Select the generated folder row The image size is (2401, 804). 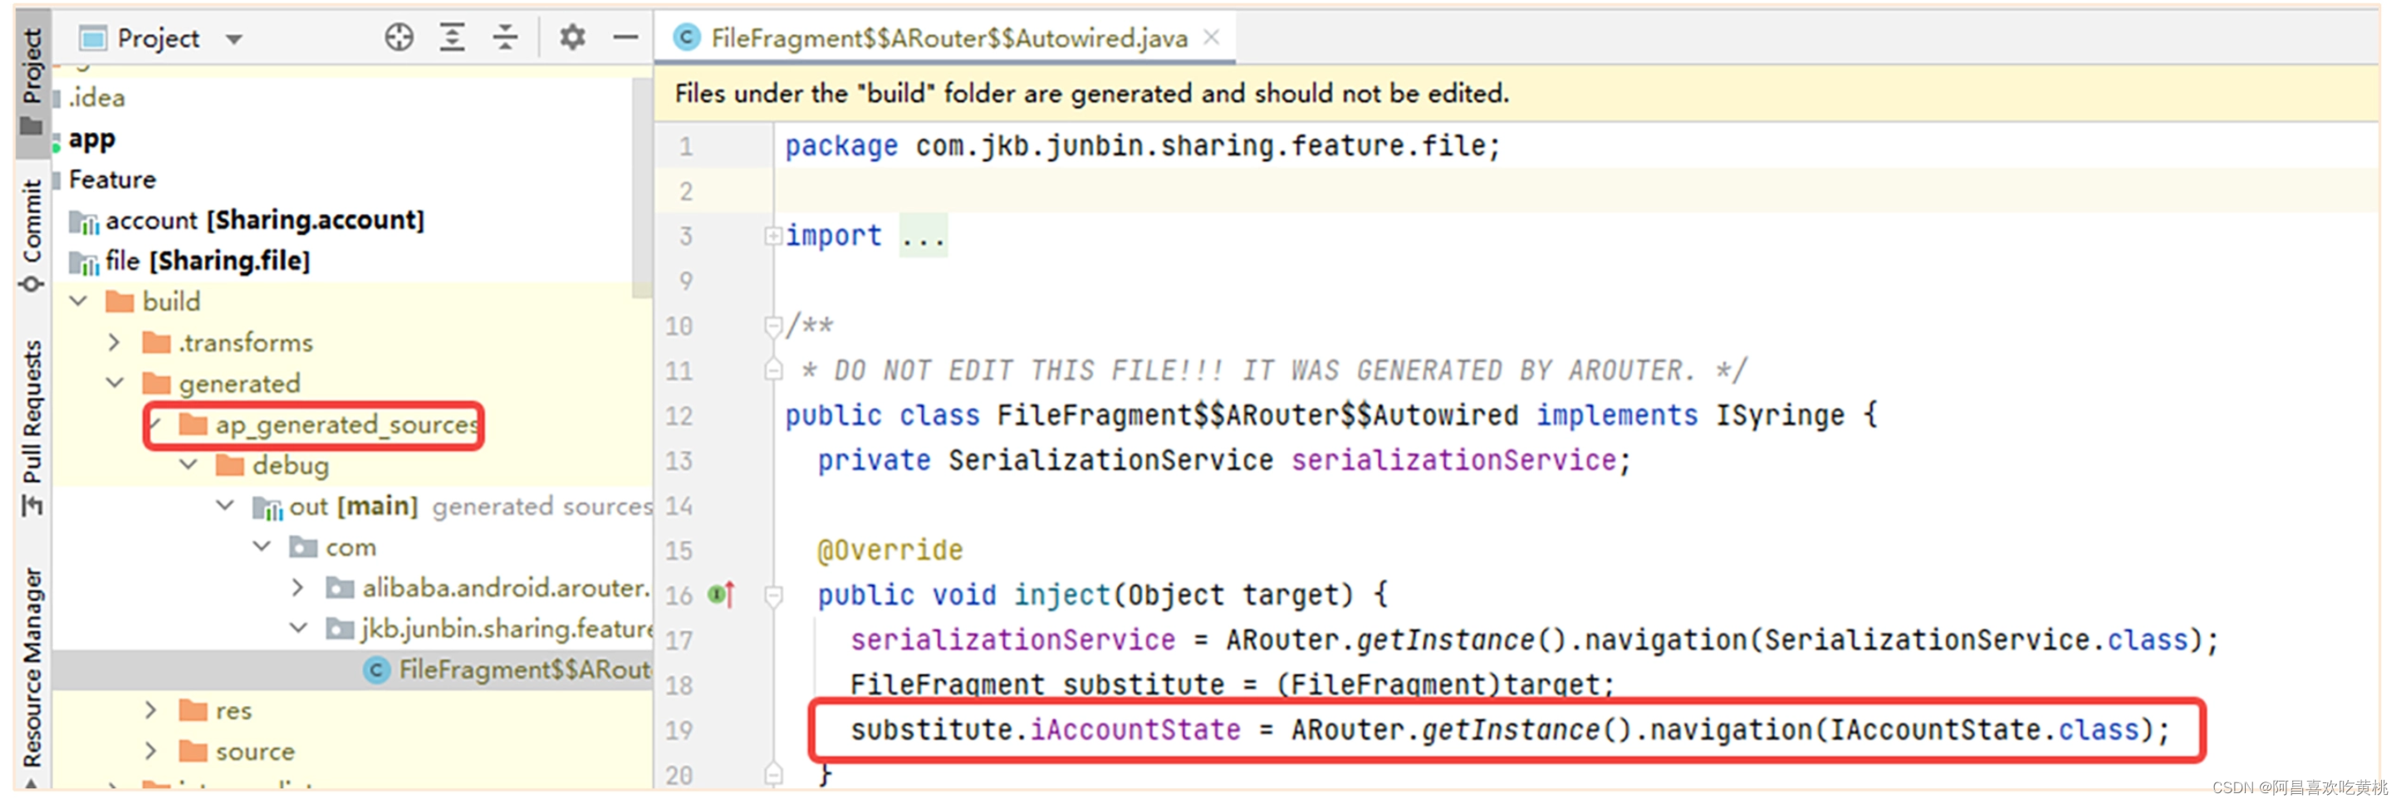(352, 383)
